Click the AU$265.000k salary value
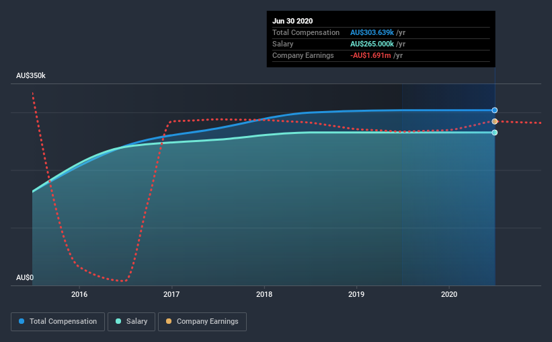 pyautogui.click(x=372, y=44)
